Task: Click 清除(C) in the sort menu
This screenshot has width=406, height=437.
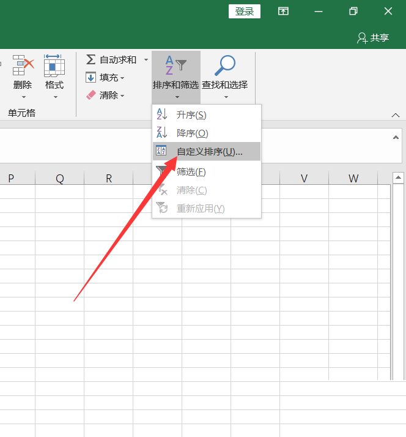Action: [207, 190]
